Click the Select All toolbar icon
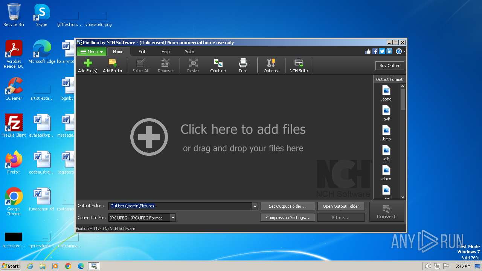 (x=140, y=65)
